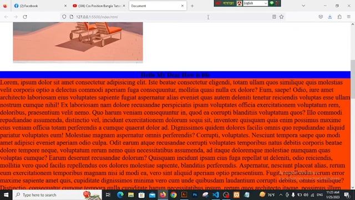
Task: Click the Firefox taskbar icon
Action: [x=163, y=195]
